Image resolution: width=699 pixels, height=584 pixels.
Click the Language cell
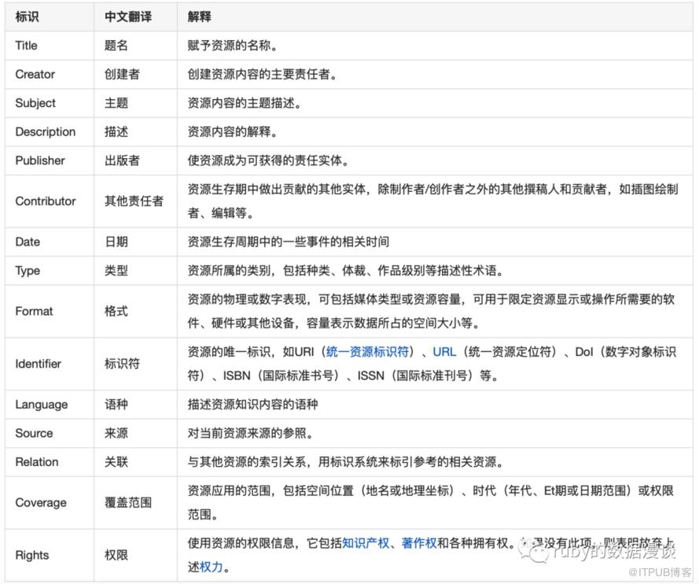(x=42, y=405)
